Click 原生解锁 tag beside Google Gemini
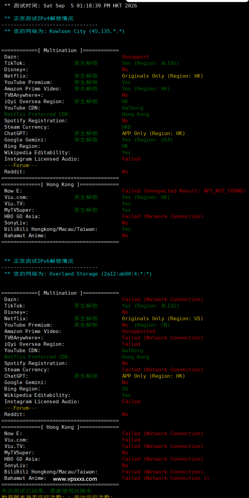The image size is (249, 498). click(86, 140)
